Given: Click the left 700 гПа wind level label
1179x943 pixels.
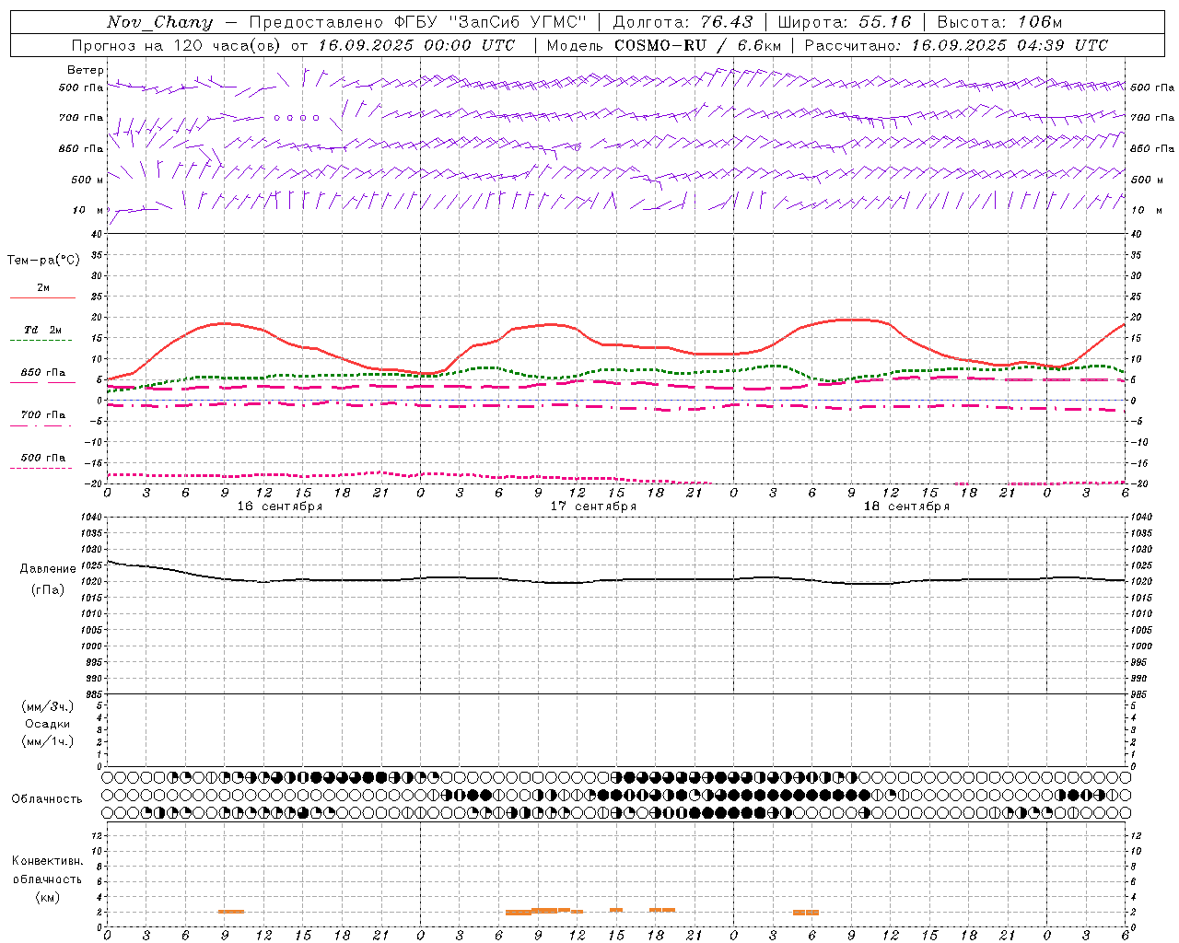Looking at the screenshot, I should 81,118.
